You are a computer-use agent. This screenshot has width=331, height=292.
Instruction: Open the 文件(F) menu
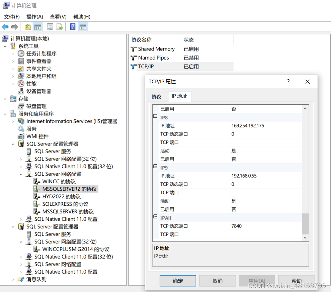12,17
